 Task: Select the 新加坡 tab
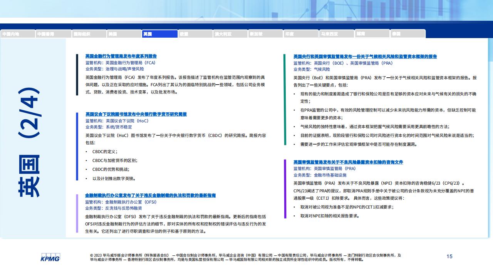[266, 34]
